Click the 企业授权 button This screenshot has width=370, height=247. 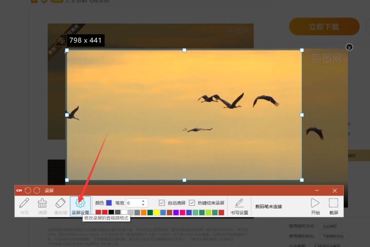[329, 226]
